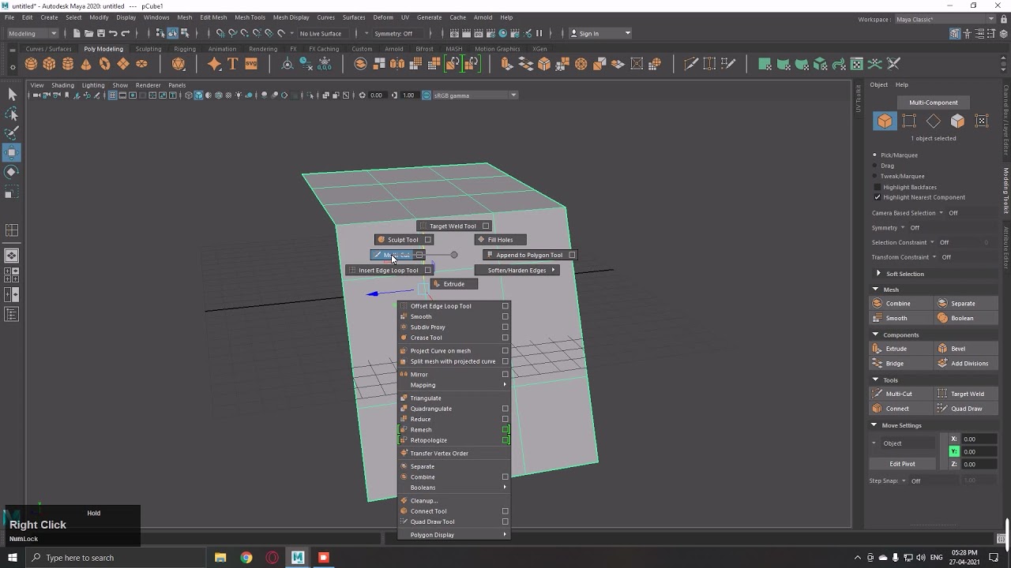Screen dimensions: 1011x568
Task: Click the Undo icon in status line
Action: click(113, 33)
